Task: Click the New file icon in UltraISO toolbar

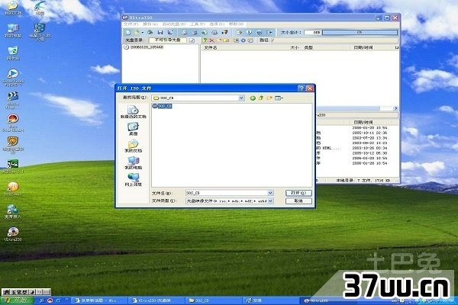Action: [x=128, y=32]
